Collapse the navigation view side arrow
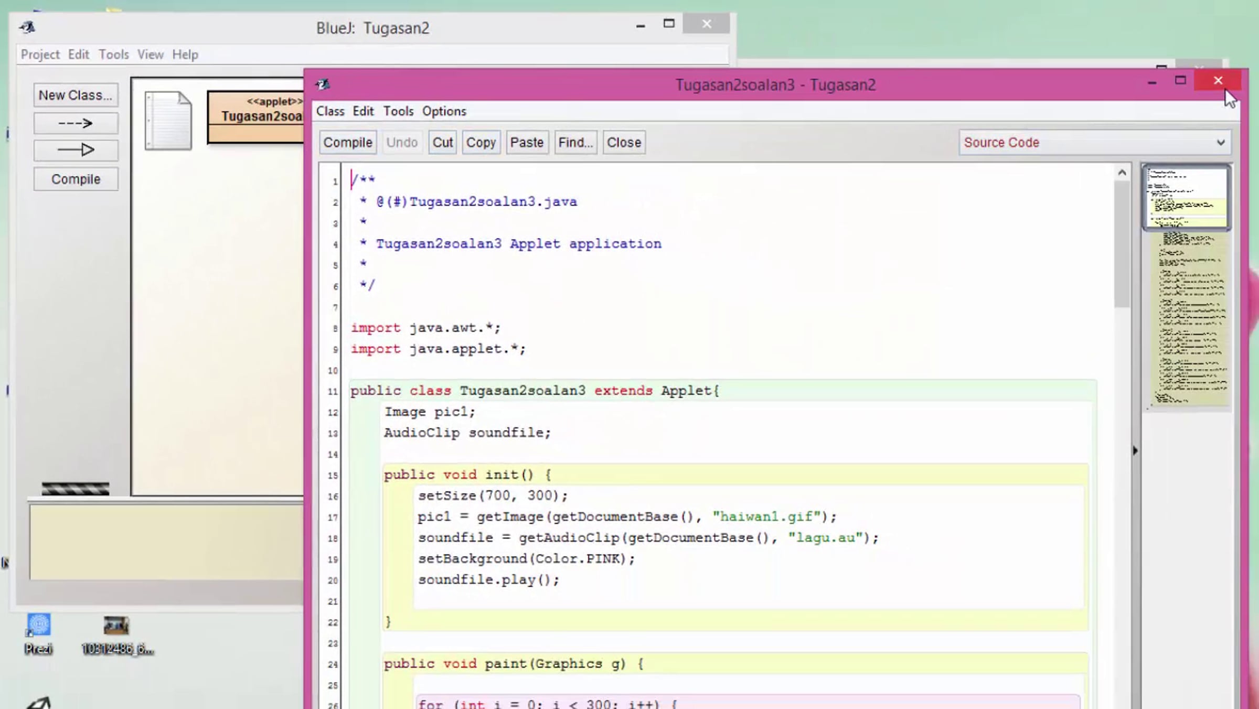The width and height of the screenshot is (1259, 709). [x=1135, y=450]
